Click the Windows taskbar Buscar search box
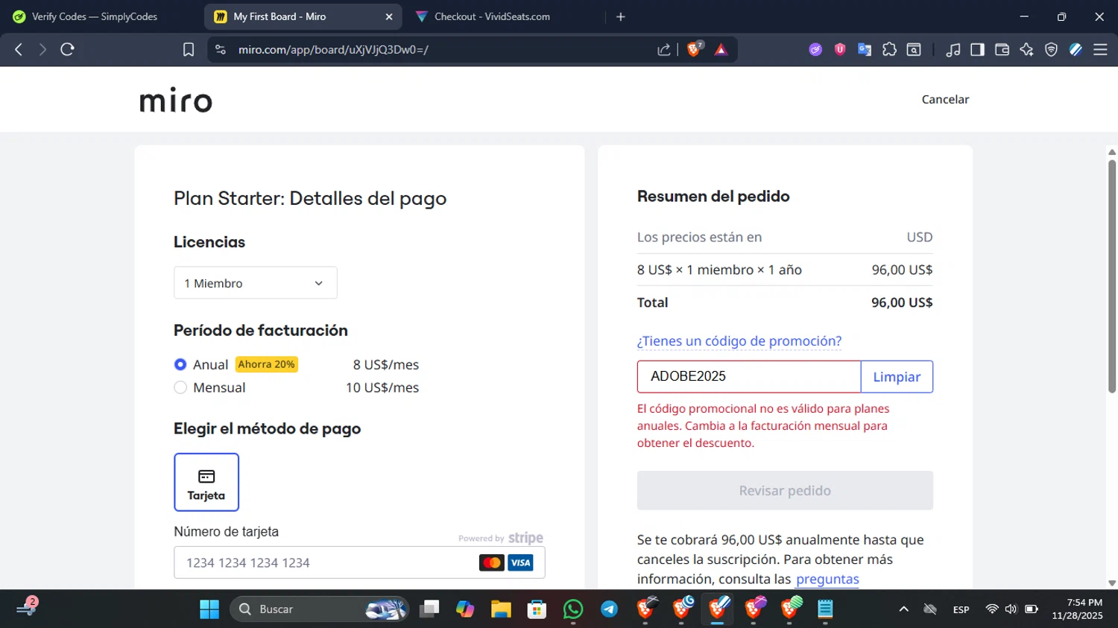This screenshot has width=1118, height=628. coord(319,609)
